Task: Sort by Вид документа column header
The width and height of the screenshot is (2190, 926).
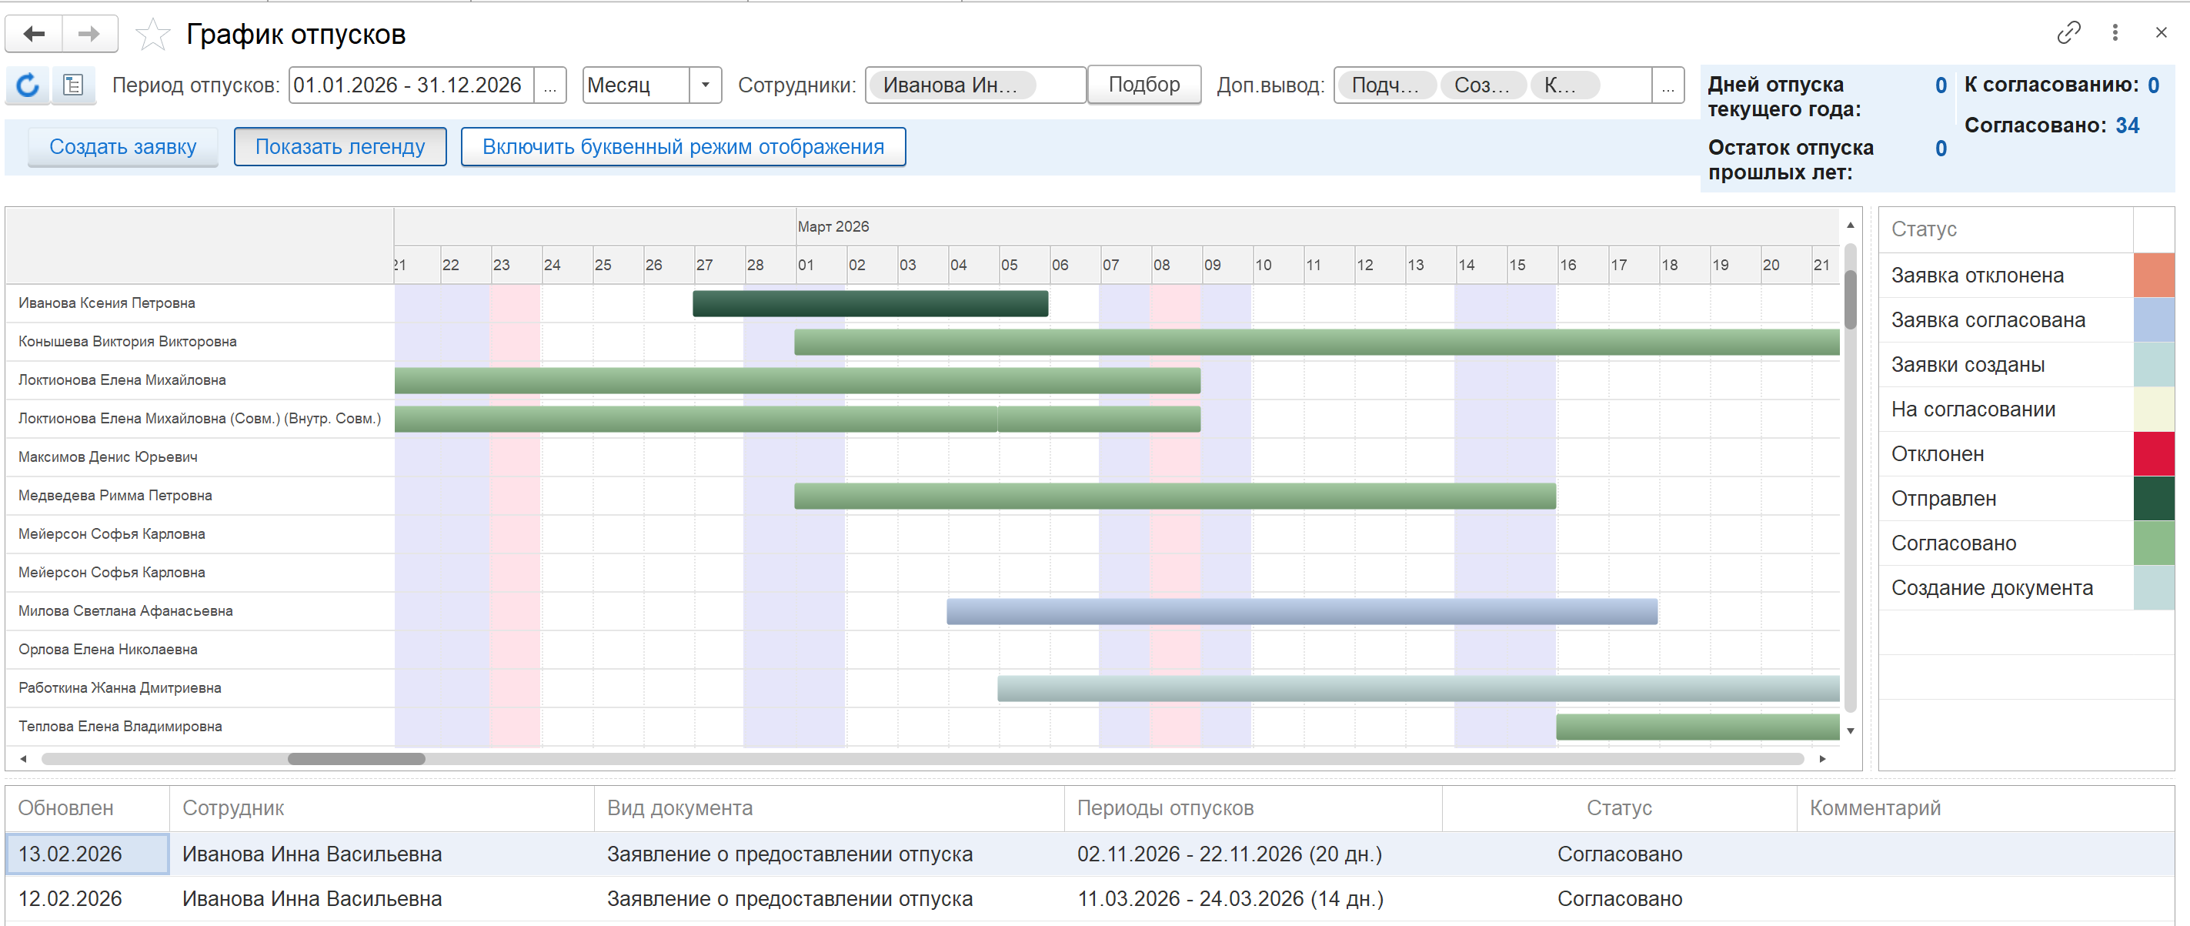Action: (679, 807)
